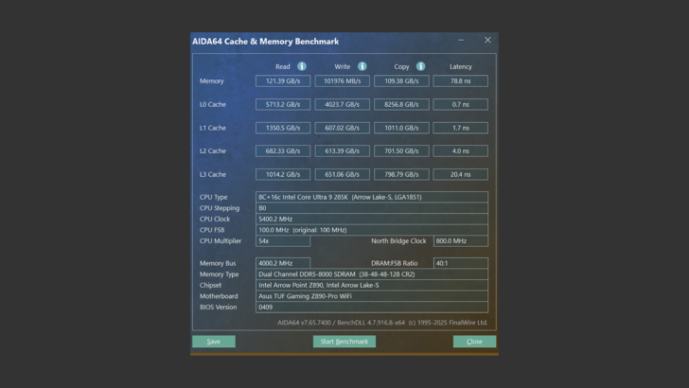Click the Motherboard name field

coord(372,296)
